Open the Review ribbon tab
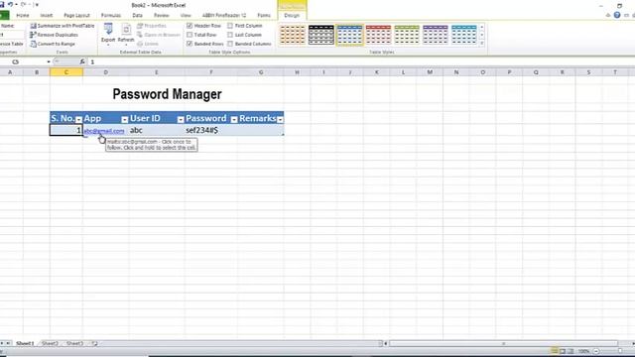 point(161,16)
